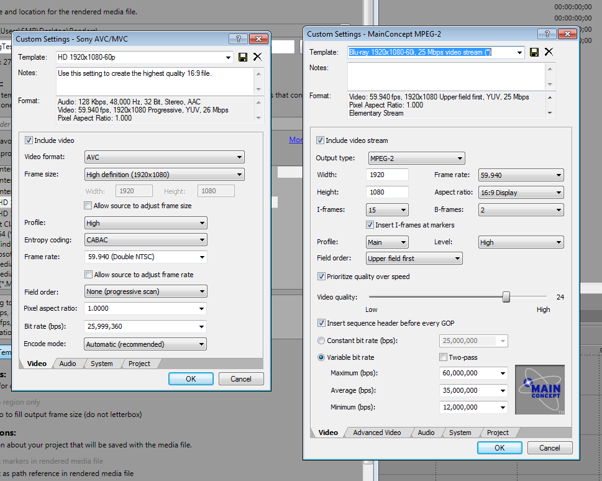Open Video format AVC dropdown
The image size is (602, 481).
tap(164, 157)
